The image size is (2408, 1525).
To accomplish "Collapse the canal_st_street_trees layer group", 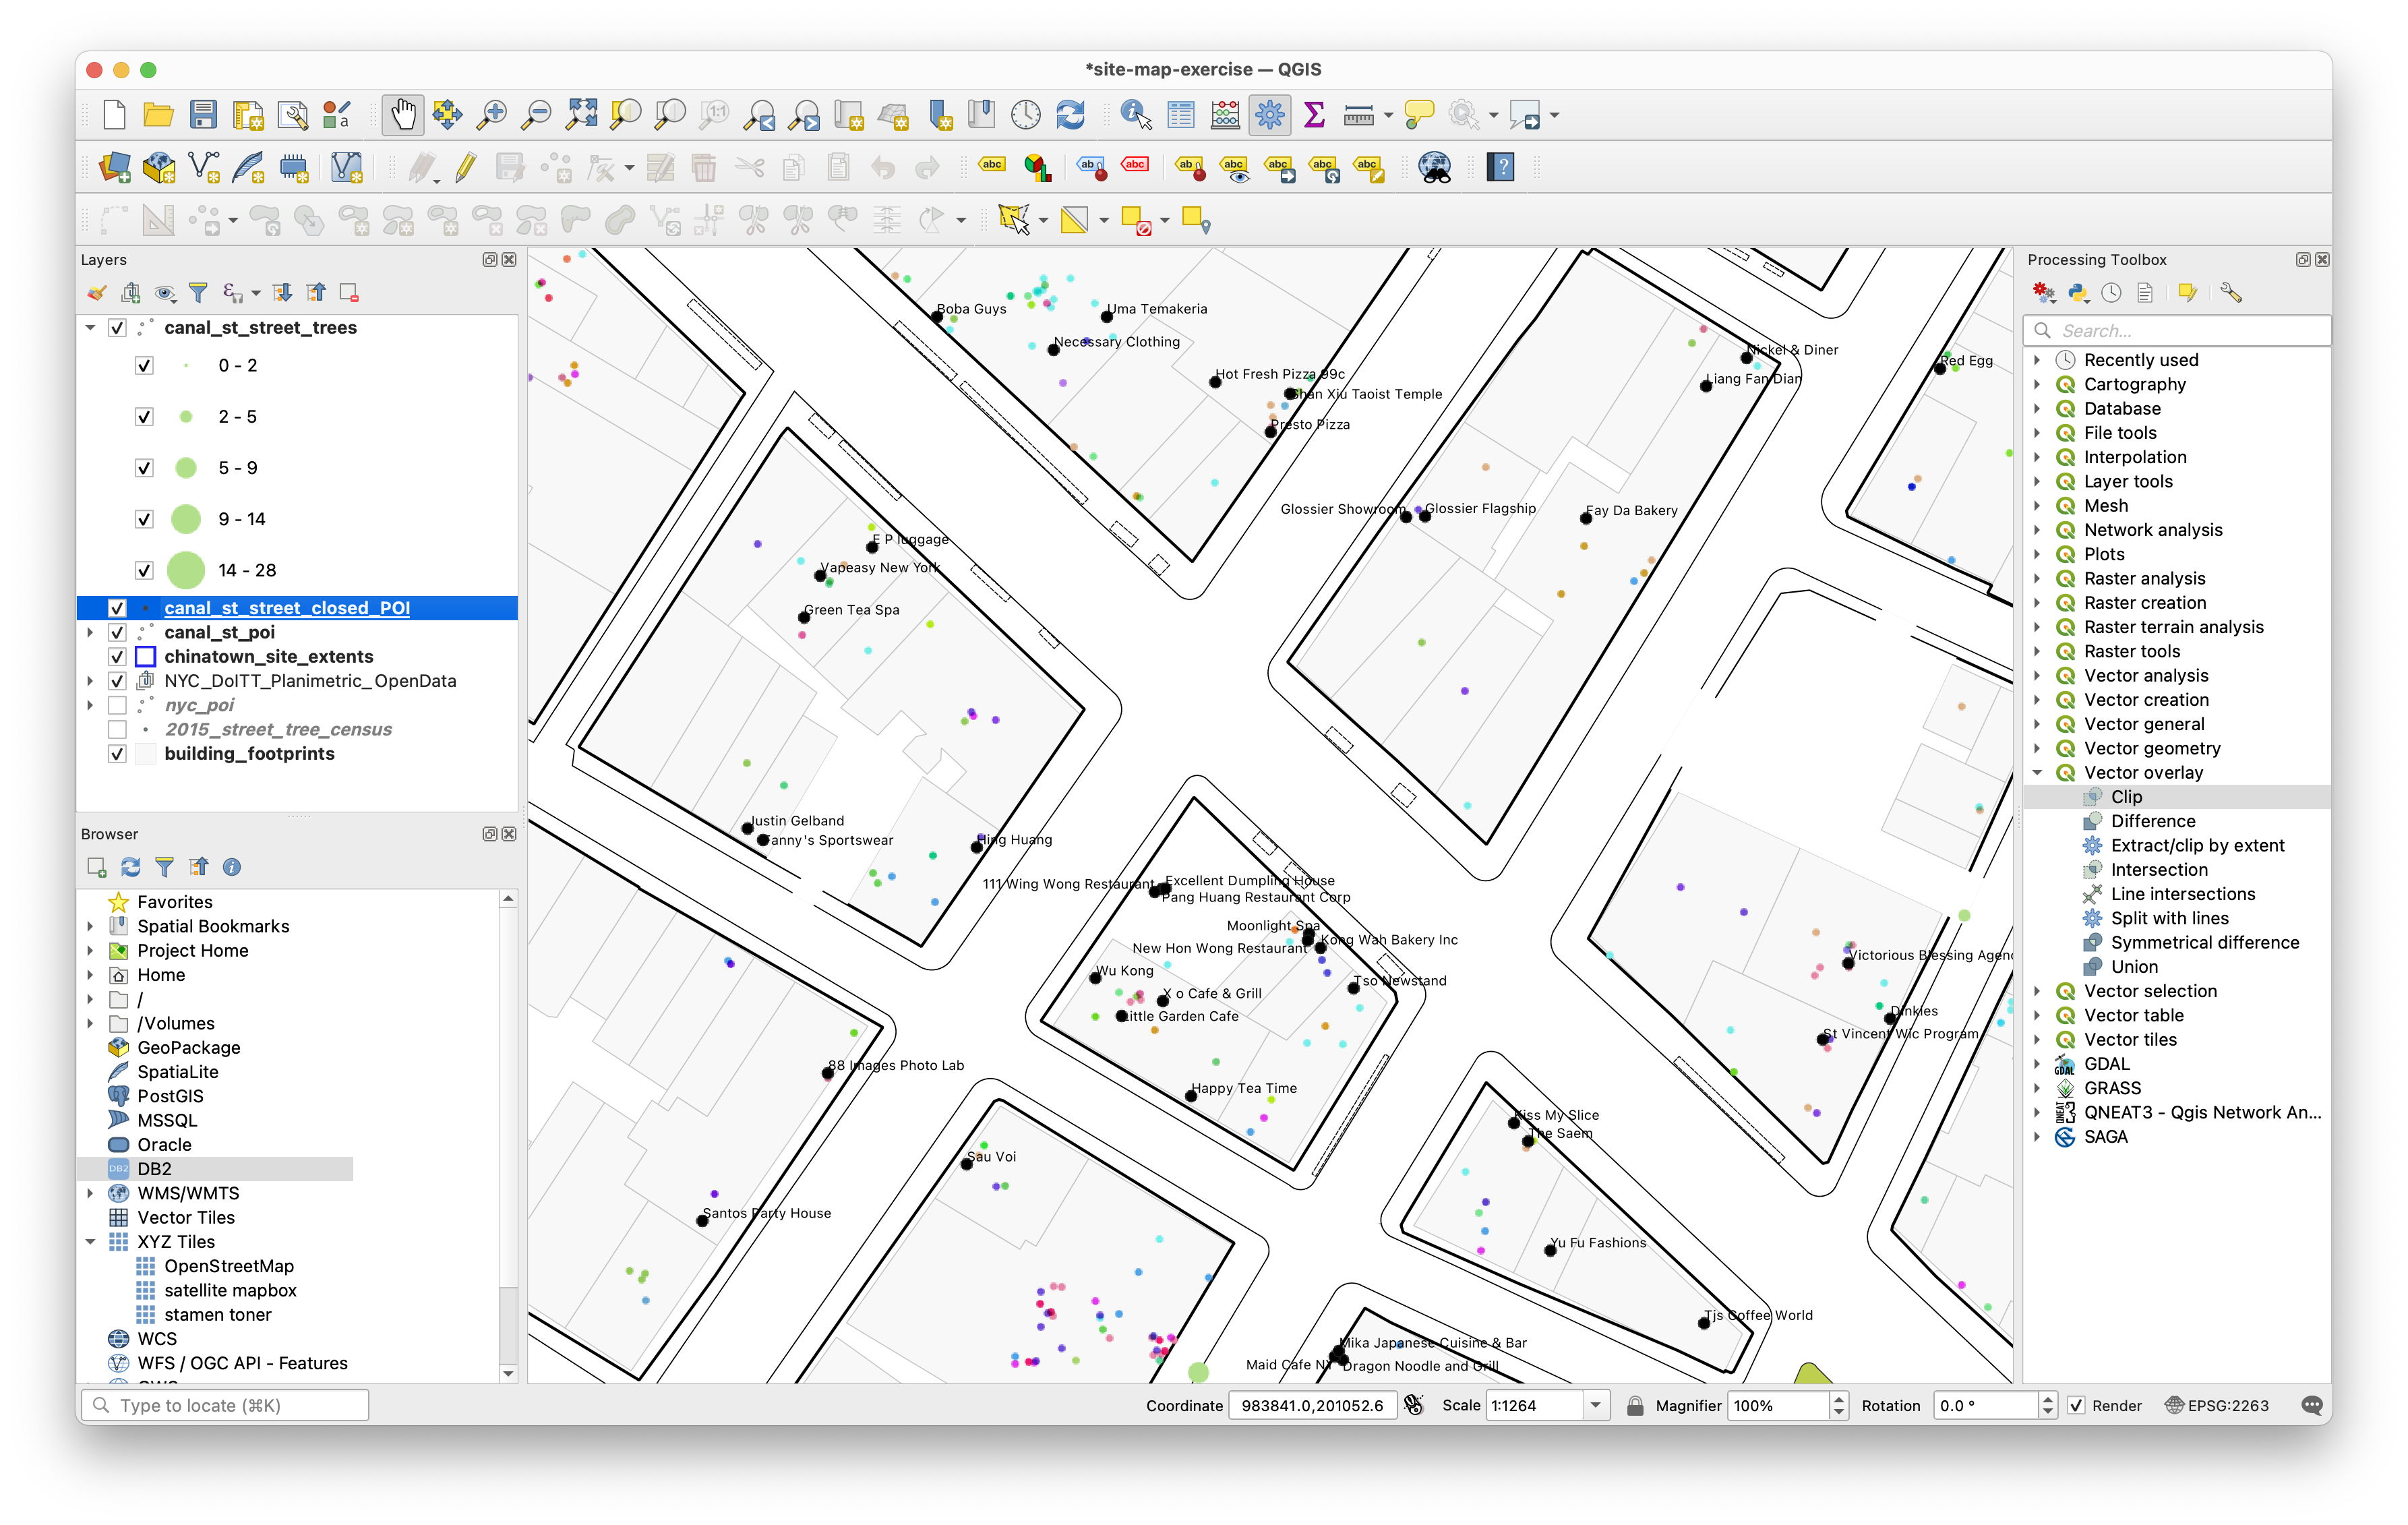I will [x=90, y=328].
